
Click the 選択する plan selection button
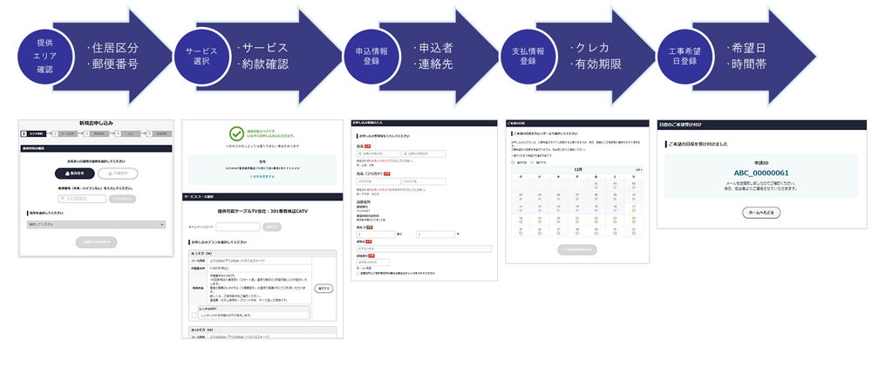tap(323, 288)
